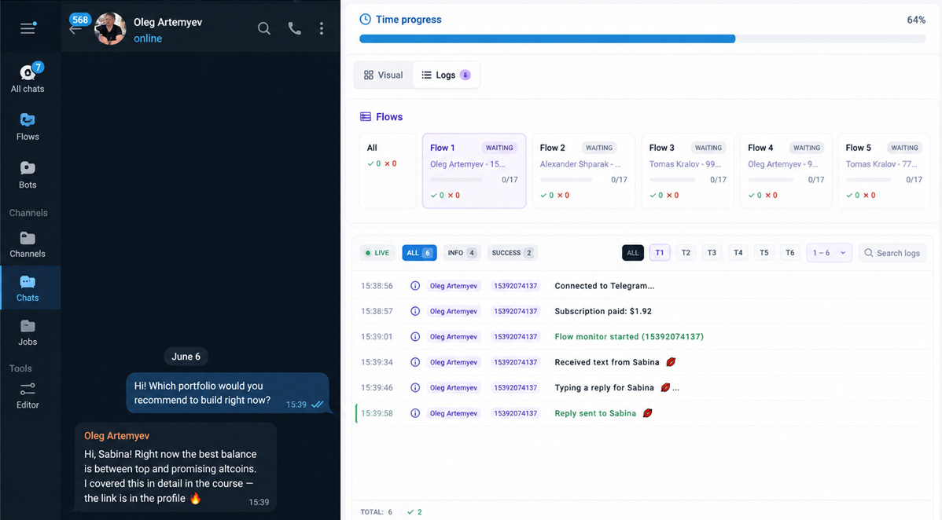Click 'Connected to Telegram...' log message
Screen dimensions: 942x520
click(x=605, y=286)
